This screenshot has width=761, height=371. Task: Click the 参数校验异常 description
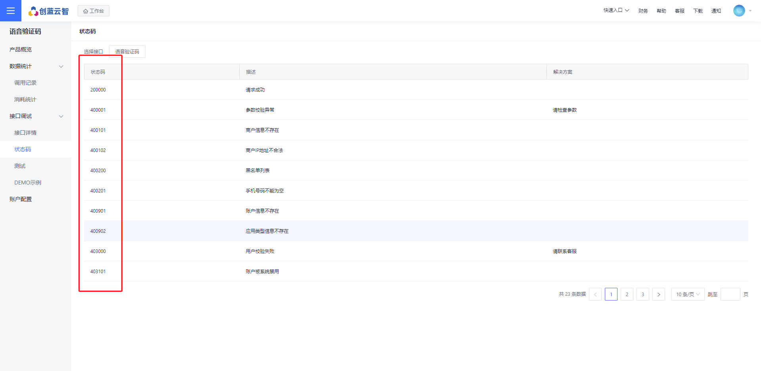[260, 110]
